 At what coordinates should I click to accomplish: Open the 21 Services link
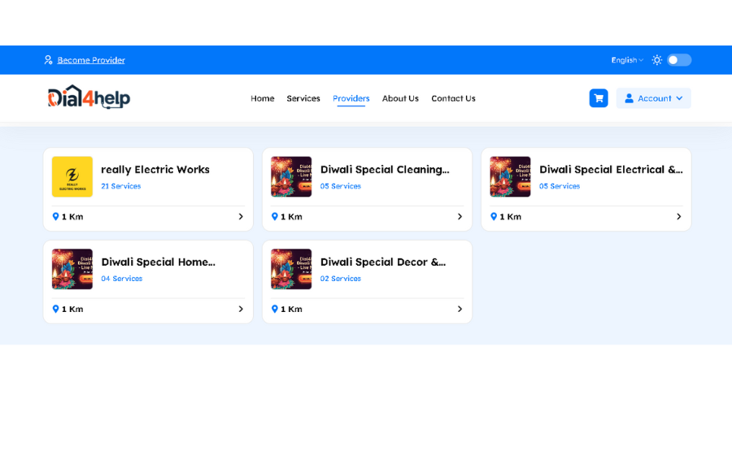(x=120, y=186)
